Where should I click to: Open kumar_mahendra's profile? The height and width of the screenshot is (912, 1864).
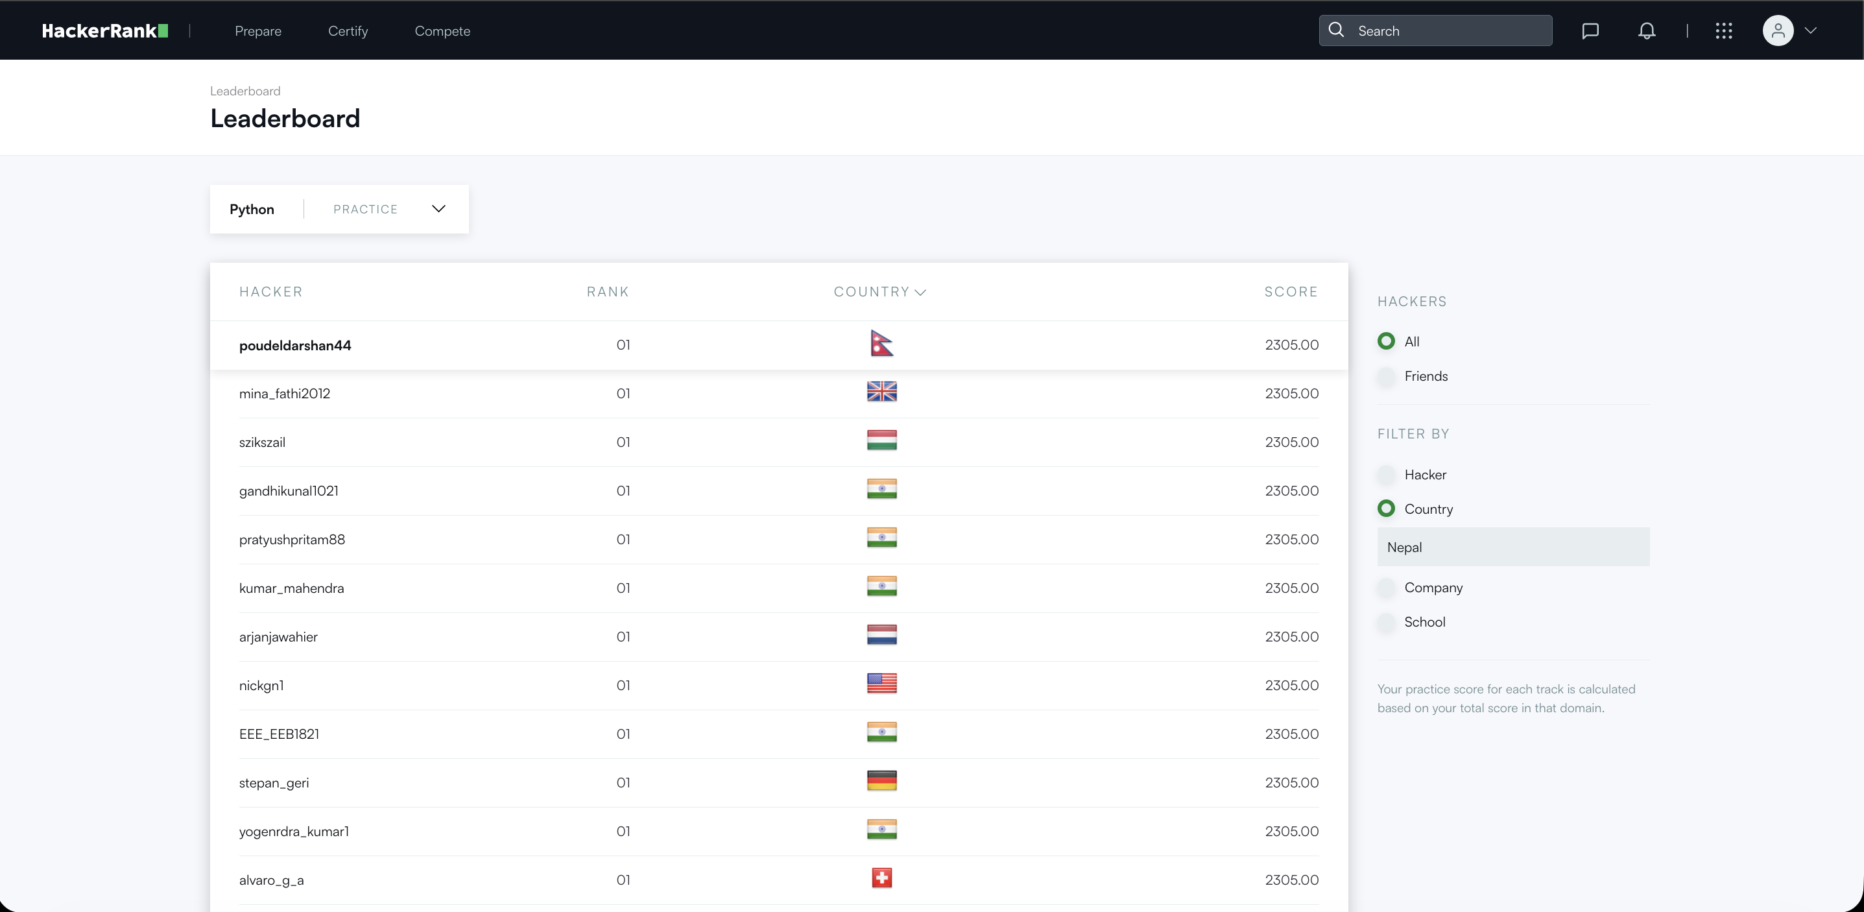click(292, 588)
